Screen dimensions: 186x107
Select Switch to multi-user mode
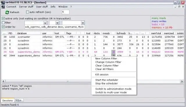111,93
